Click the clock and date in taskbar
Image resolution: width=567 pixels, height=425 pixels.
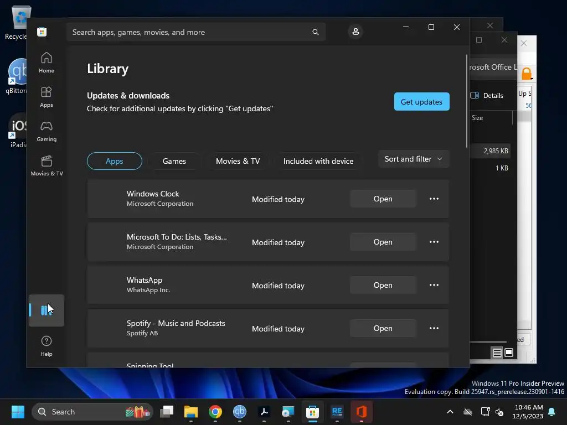[x=528, y=412]
